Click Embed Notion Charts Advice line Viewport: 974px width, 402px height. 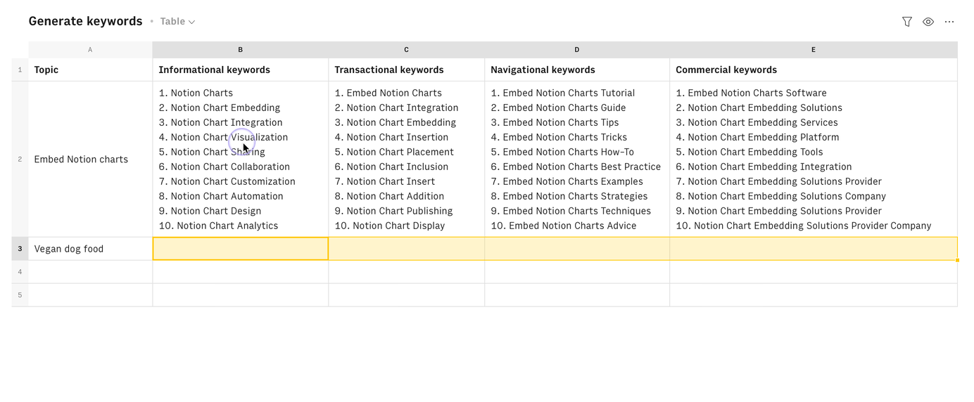pos(564,226)
